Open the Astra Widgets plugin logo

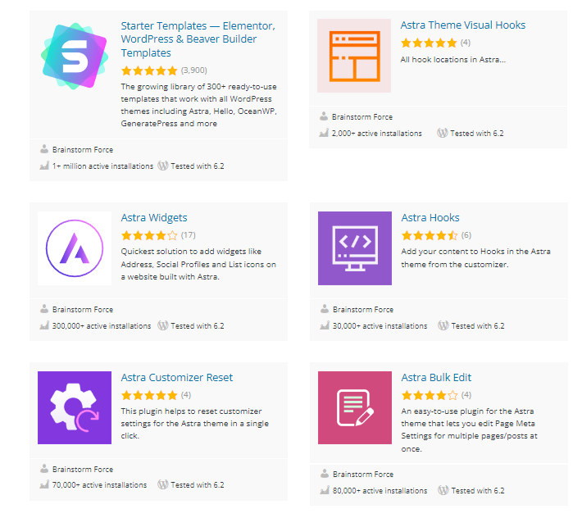(x=75, y=248)
